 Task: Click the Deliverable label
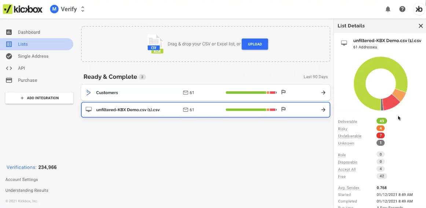click(x=348, y=121)
